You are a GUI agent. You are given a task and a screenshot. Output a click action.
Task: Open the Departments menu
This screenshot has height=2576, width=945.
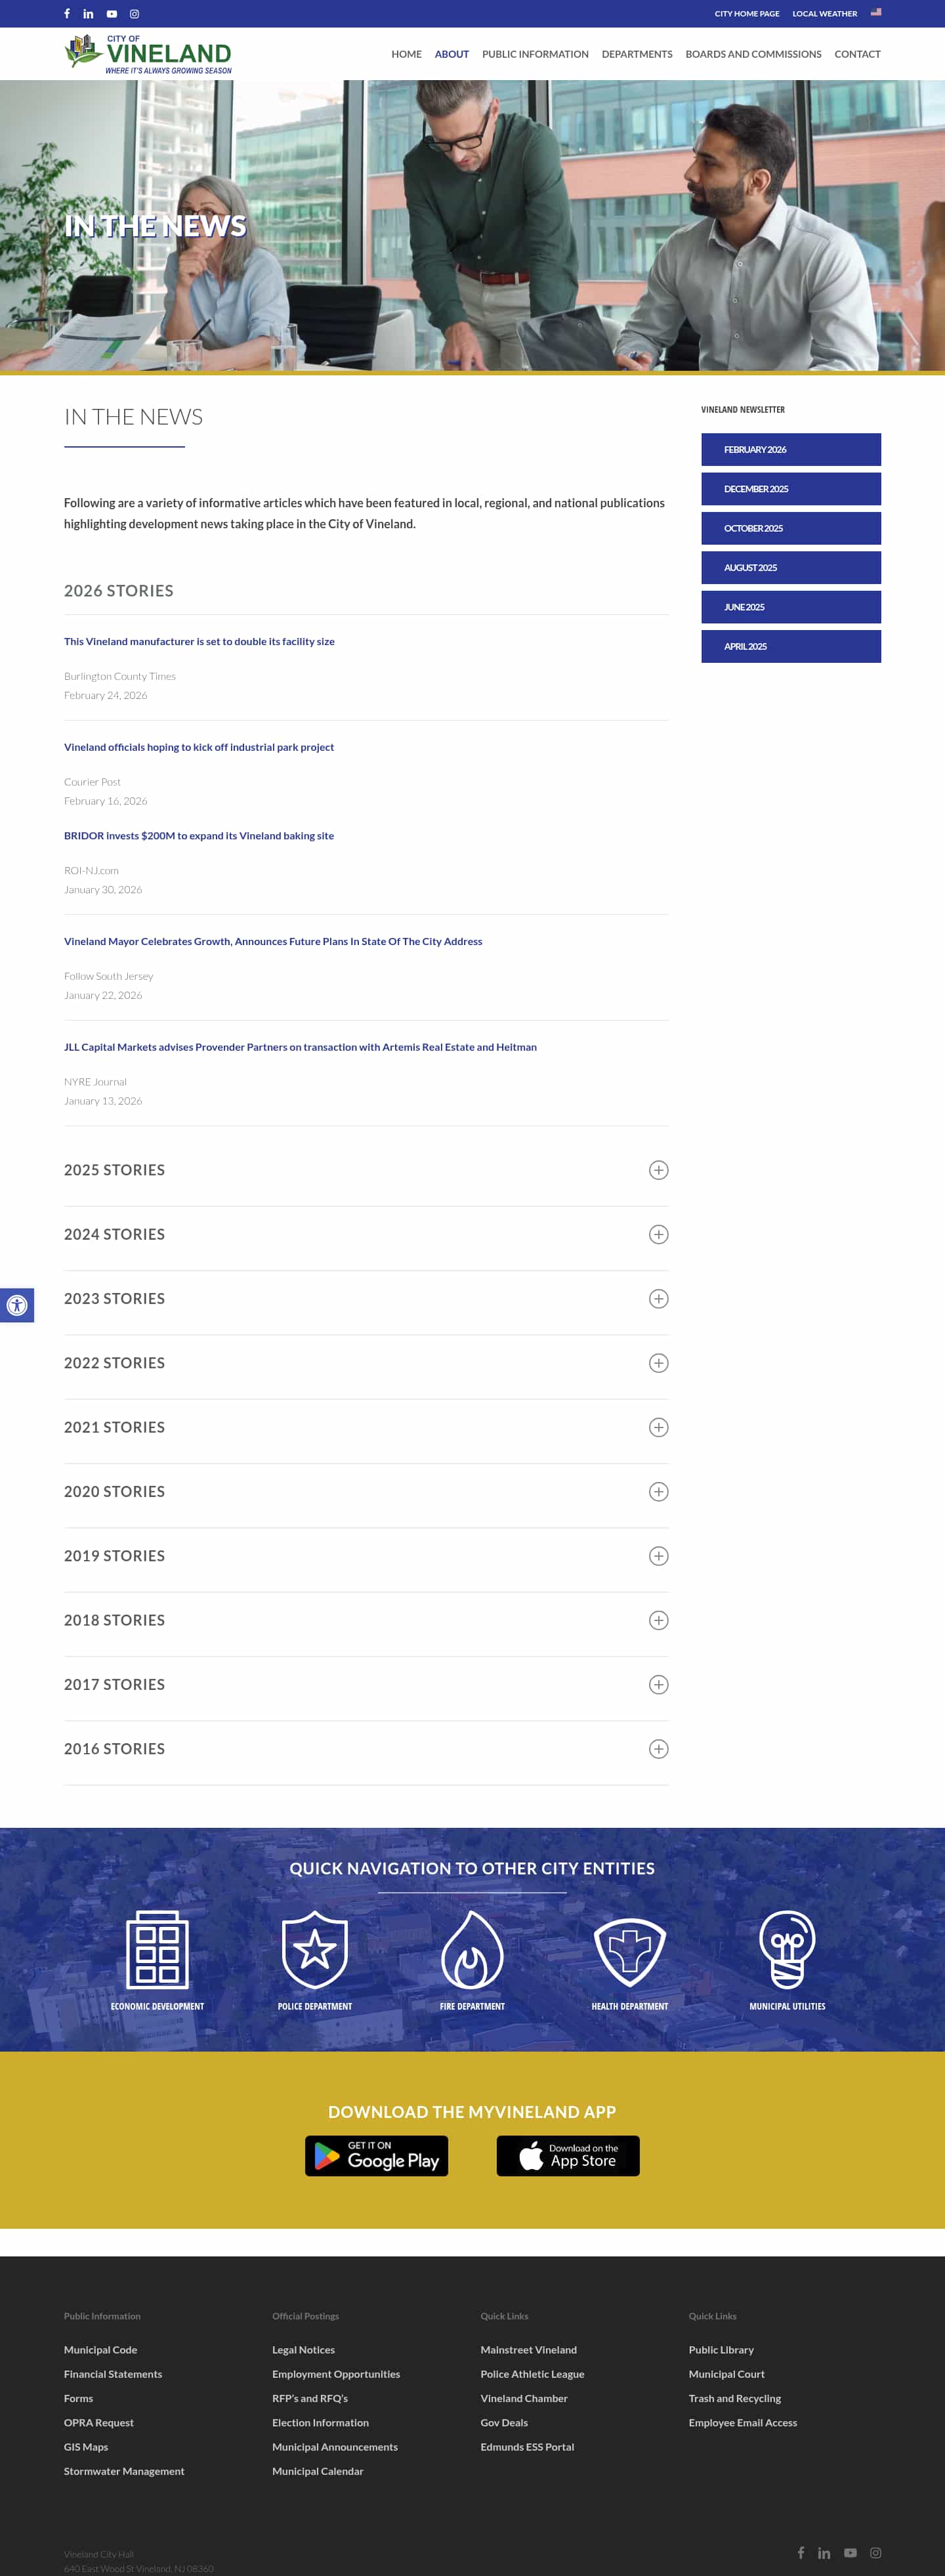(637, 54)
